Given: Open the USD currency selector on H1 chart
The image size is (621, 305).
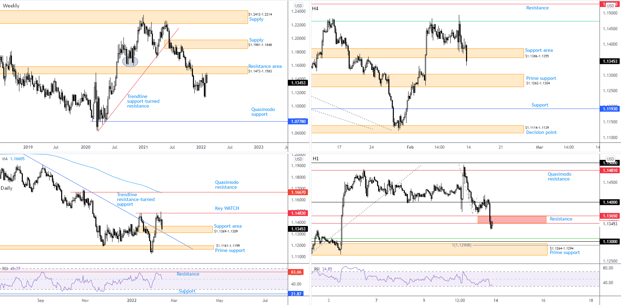Looking at the screenshot, I should coord(610,159).
